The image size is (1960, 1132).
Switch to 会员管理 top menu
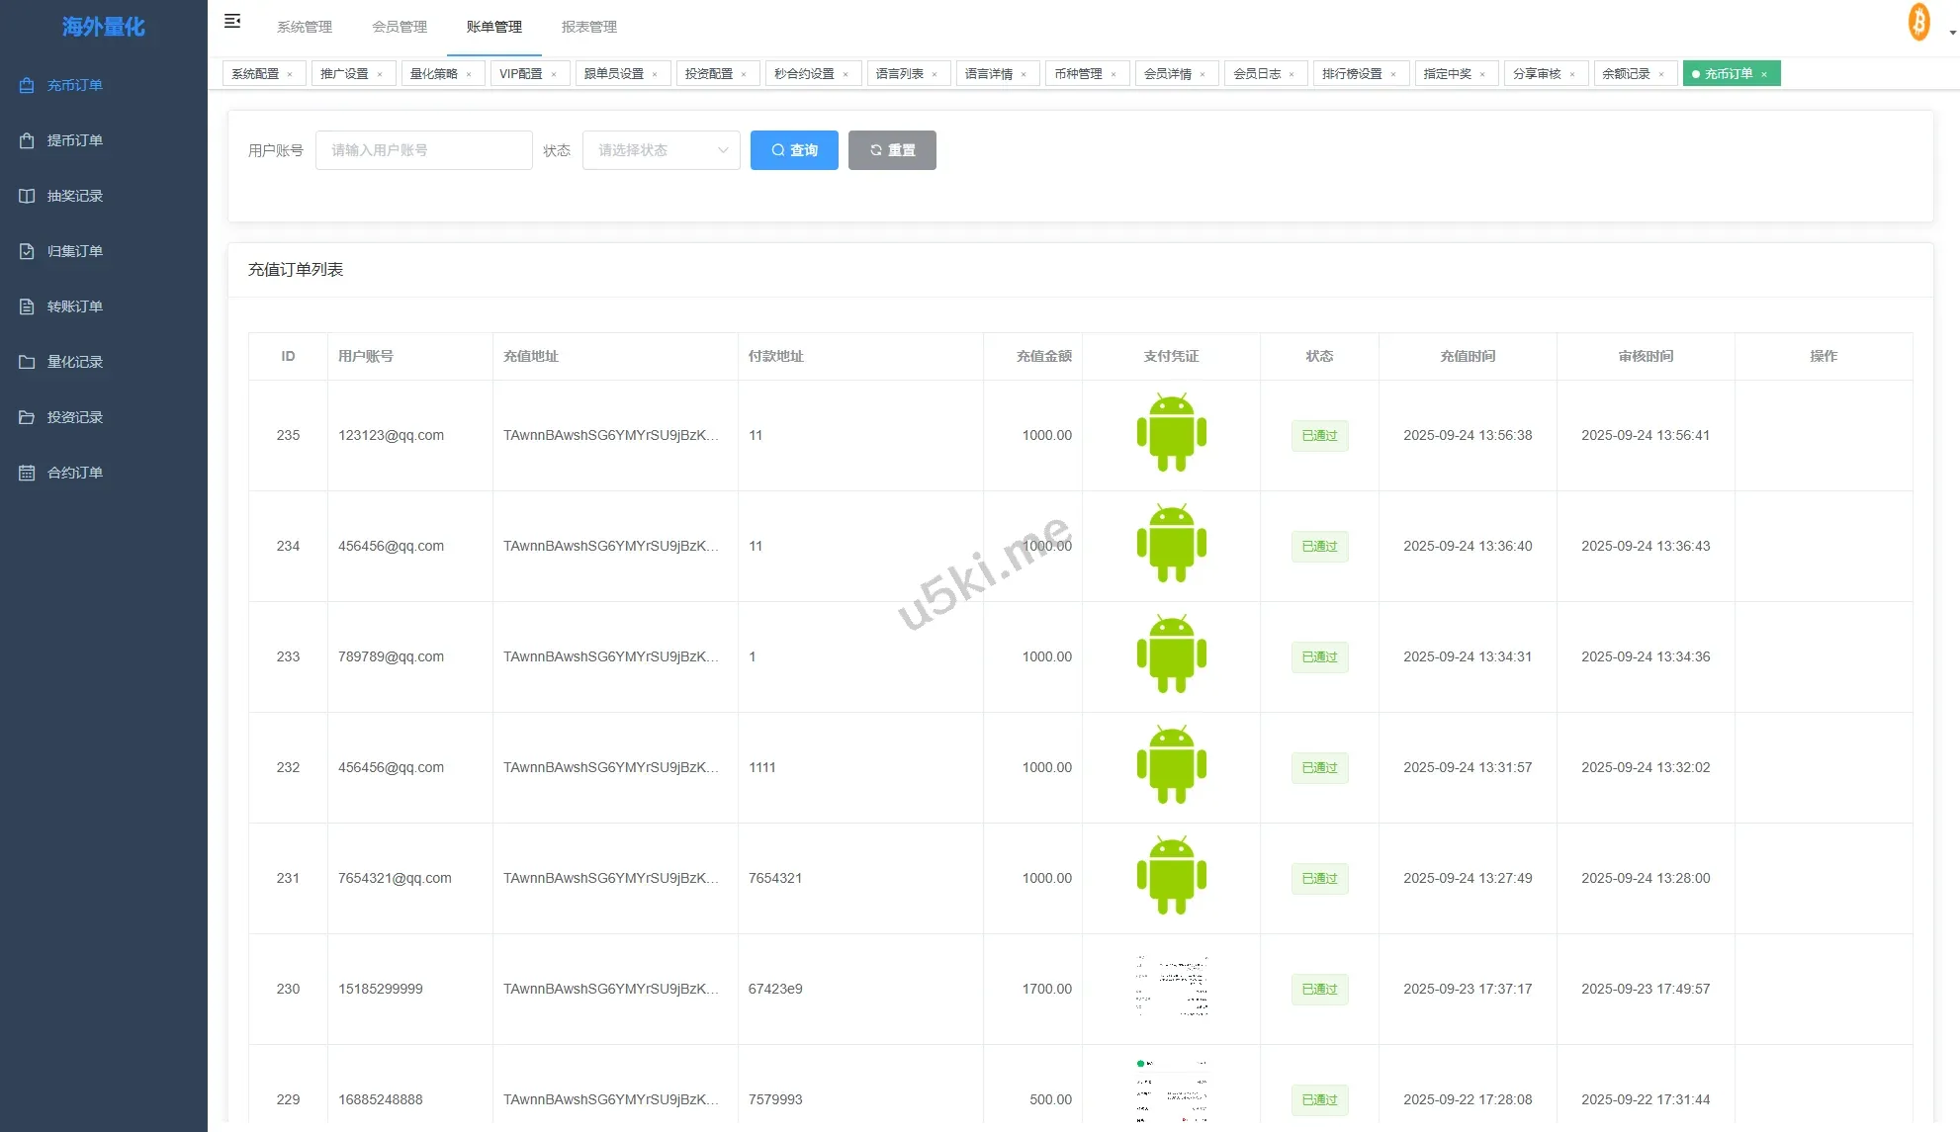point(400,27)
